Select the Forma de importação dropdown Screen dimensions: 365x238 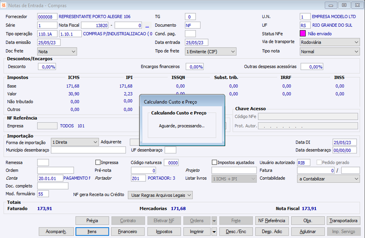point(74,142)
